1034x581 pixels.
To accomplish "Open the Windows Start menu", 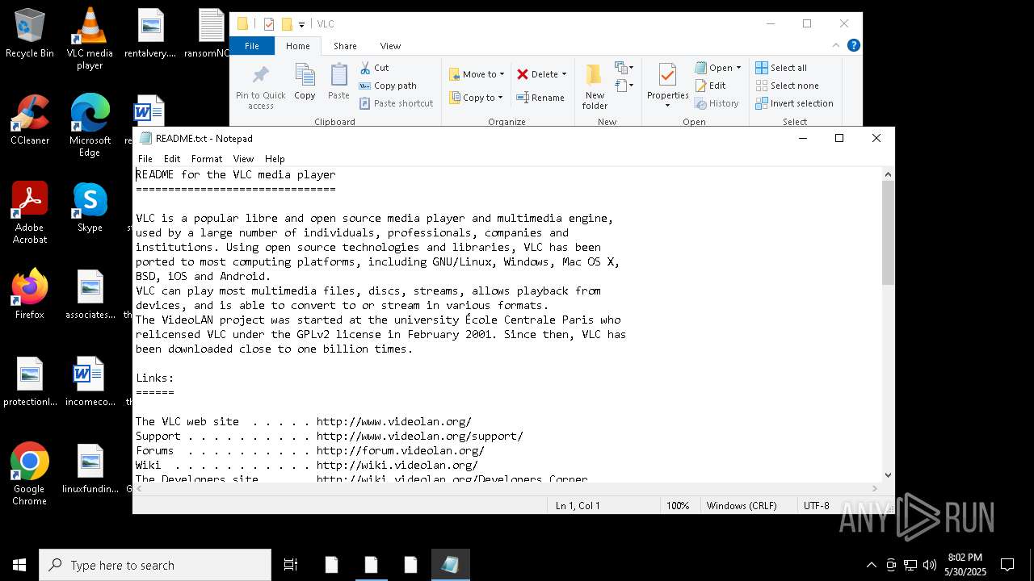I will click(x=19, y=565).
